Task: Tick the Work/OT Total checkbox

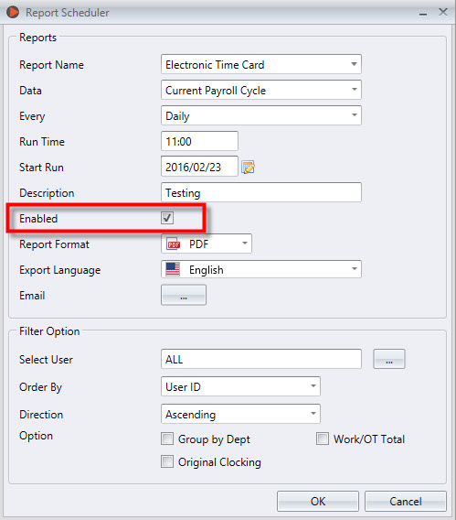Action: pos(323,439)
